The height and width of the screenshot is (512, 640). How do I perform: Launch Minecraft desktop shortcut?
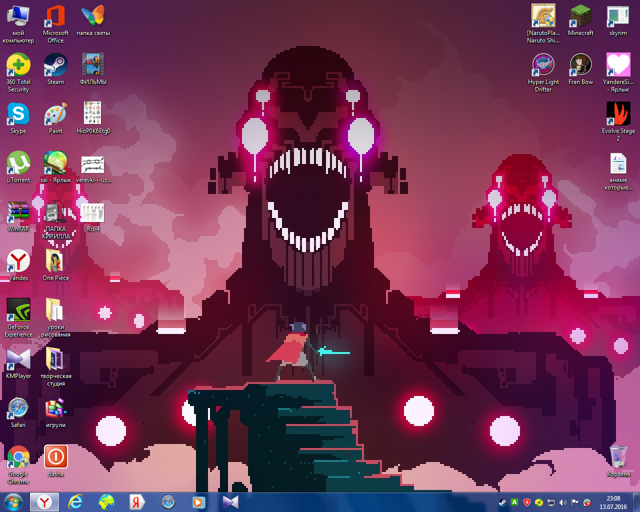click(581, 21)
